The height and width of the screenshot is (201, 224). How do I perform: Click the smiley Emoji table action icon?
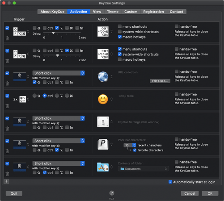[103, 99]
